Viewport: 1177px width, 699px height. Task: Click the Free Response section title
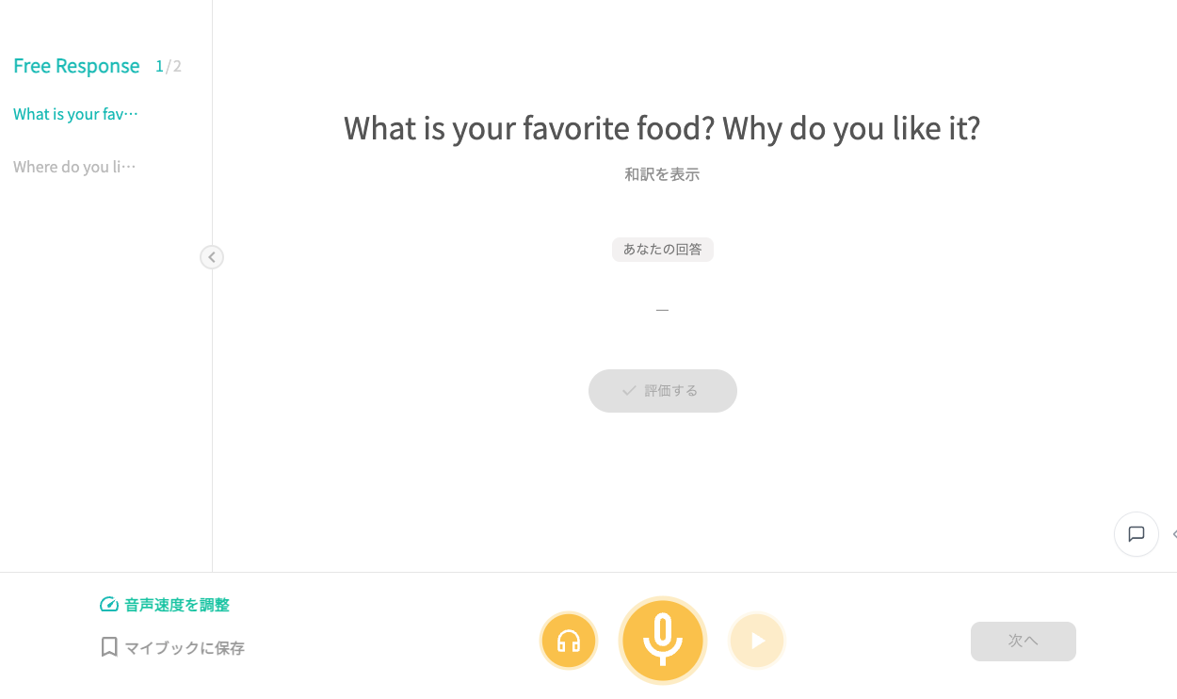click(76, 66)
